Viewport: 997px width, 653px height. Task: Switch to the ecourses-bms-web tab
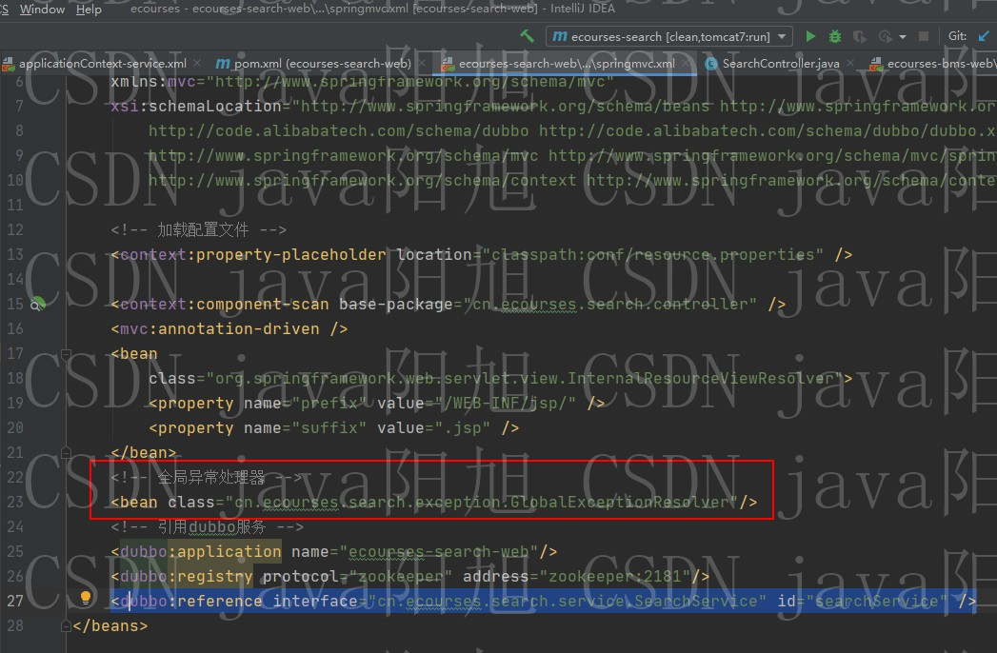tap(933, 64)
